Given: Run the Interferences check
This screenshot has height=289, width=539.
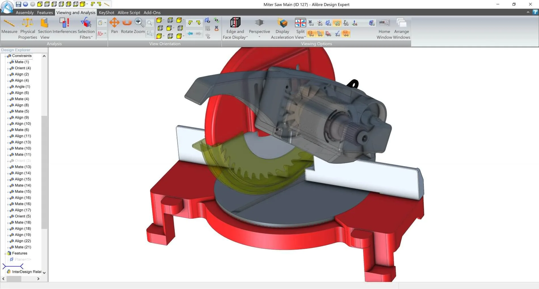Looking at the screenshot, I should coord(65,26).
